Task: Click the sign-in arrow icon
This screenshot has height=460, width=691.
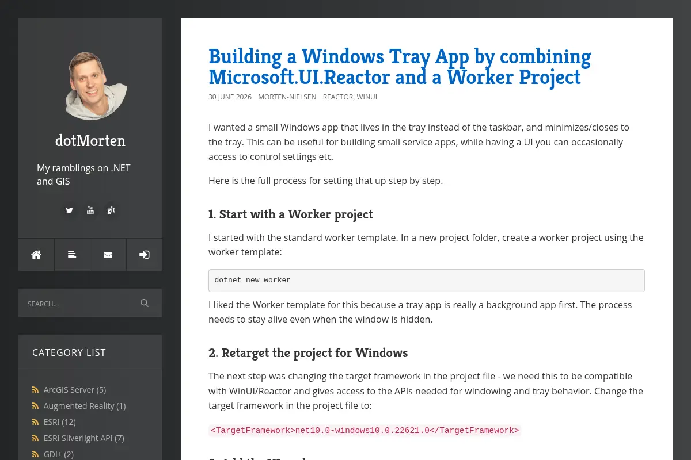Action: click(145, 255)
